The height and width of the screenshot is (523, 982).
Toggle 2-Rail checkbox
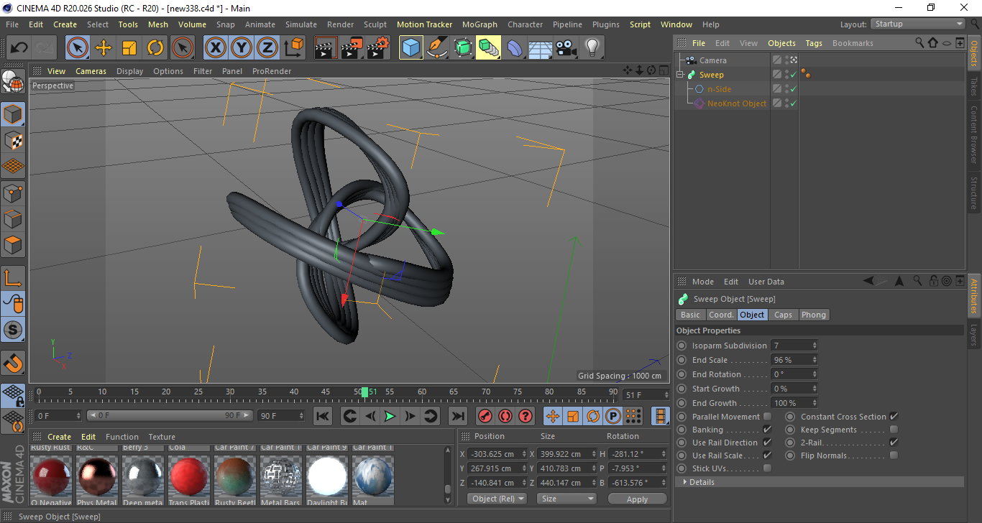894,443
